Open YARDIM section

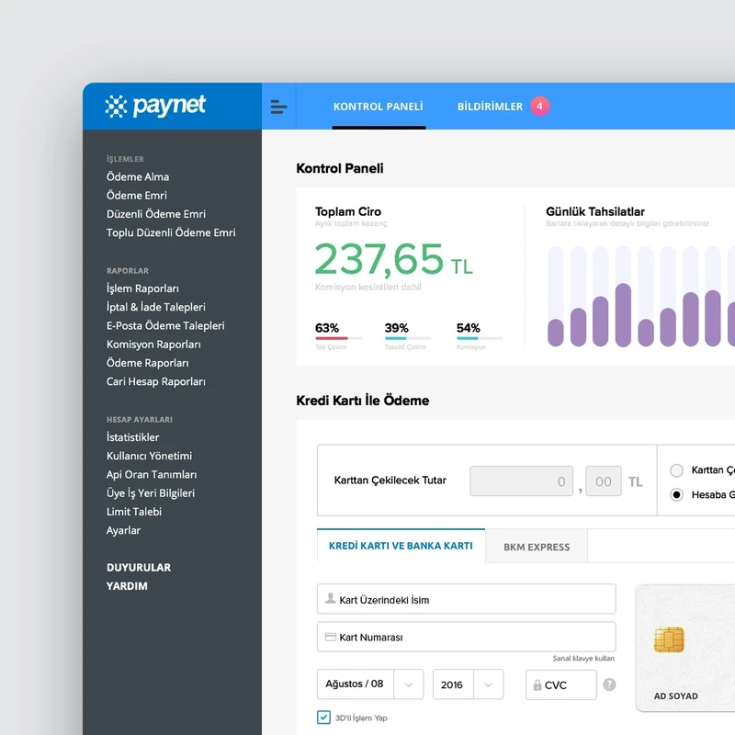pyautogui.click(x=127, y=586)
